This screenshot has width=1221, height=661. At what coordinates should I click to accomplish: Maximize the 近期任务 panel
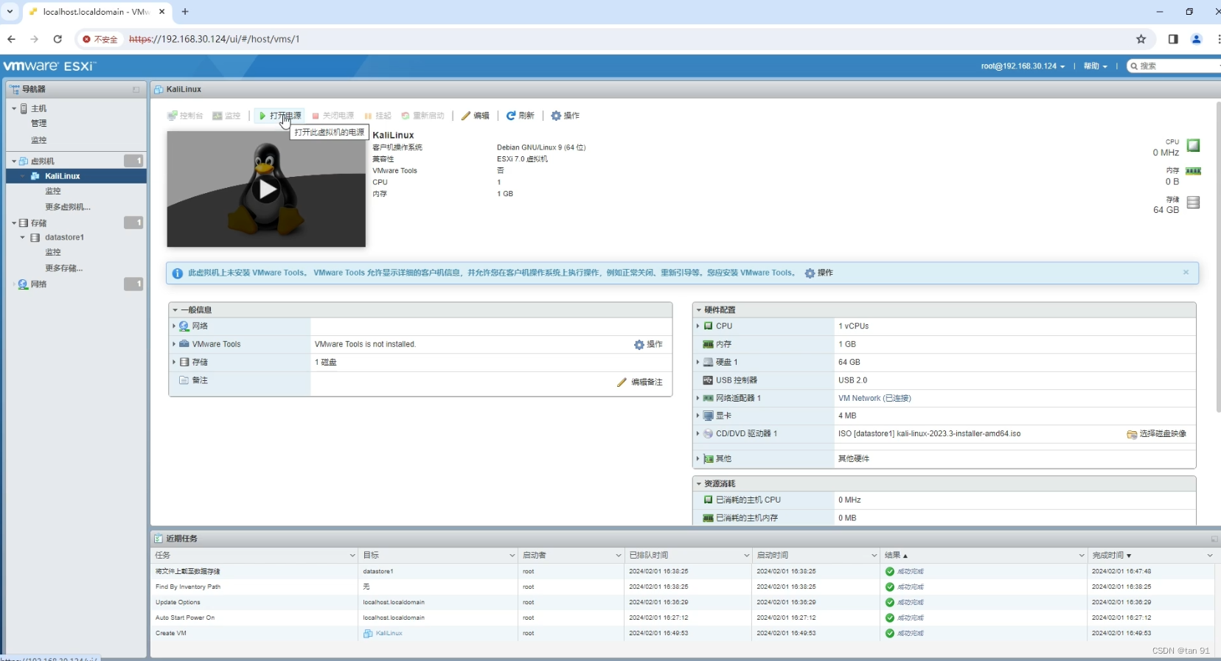1214,539
